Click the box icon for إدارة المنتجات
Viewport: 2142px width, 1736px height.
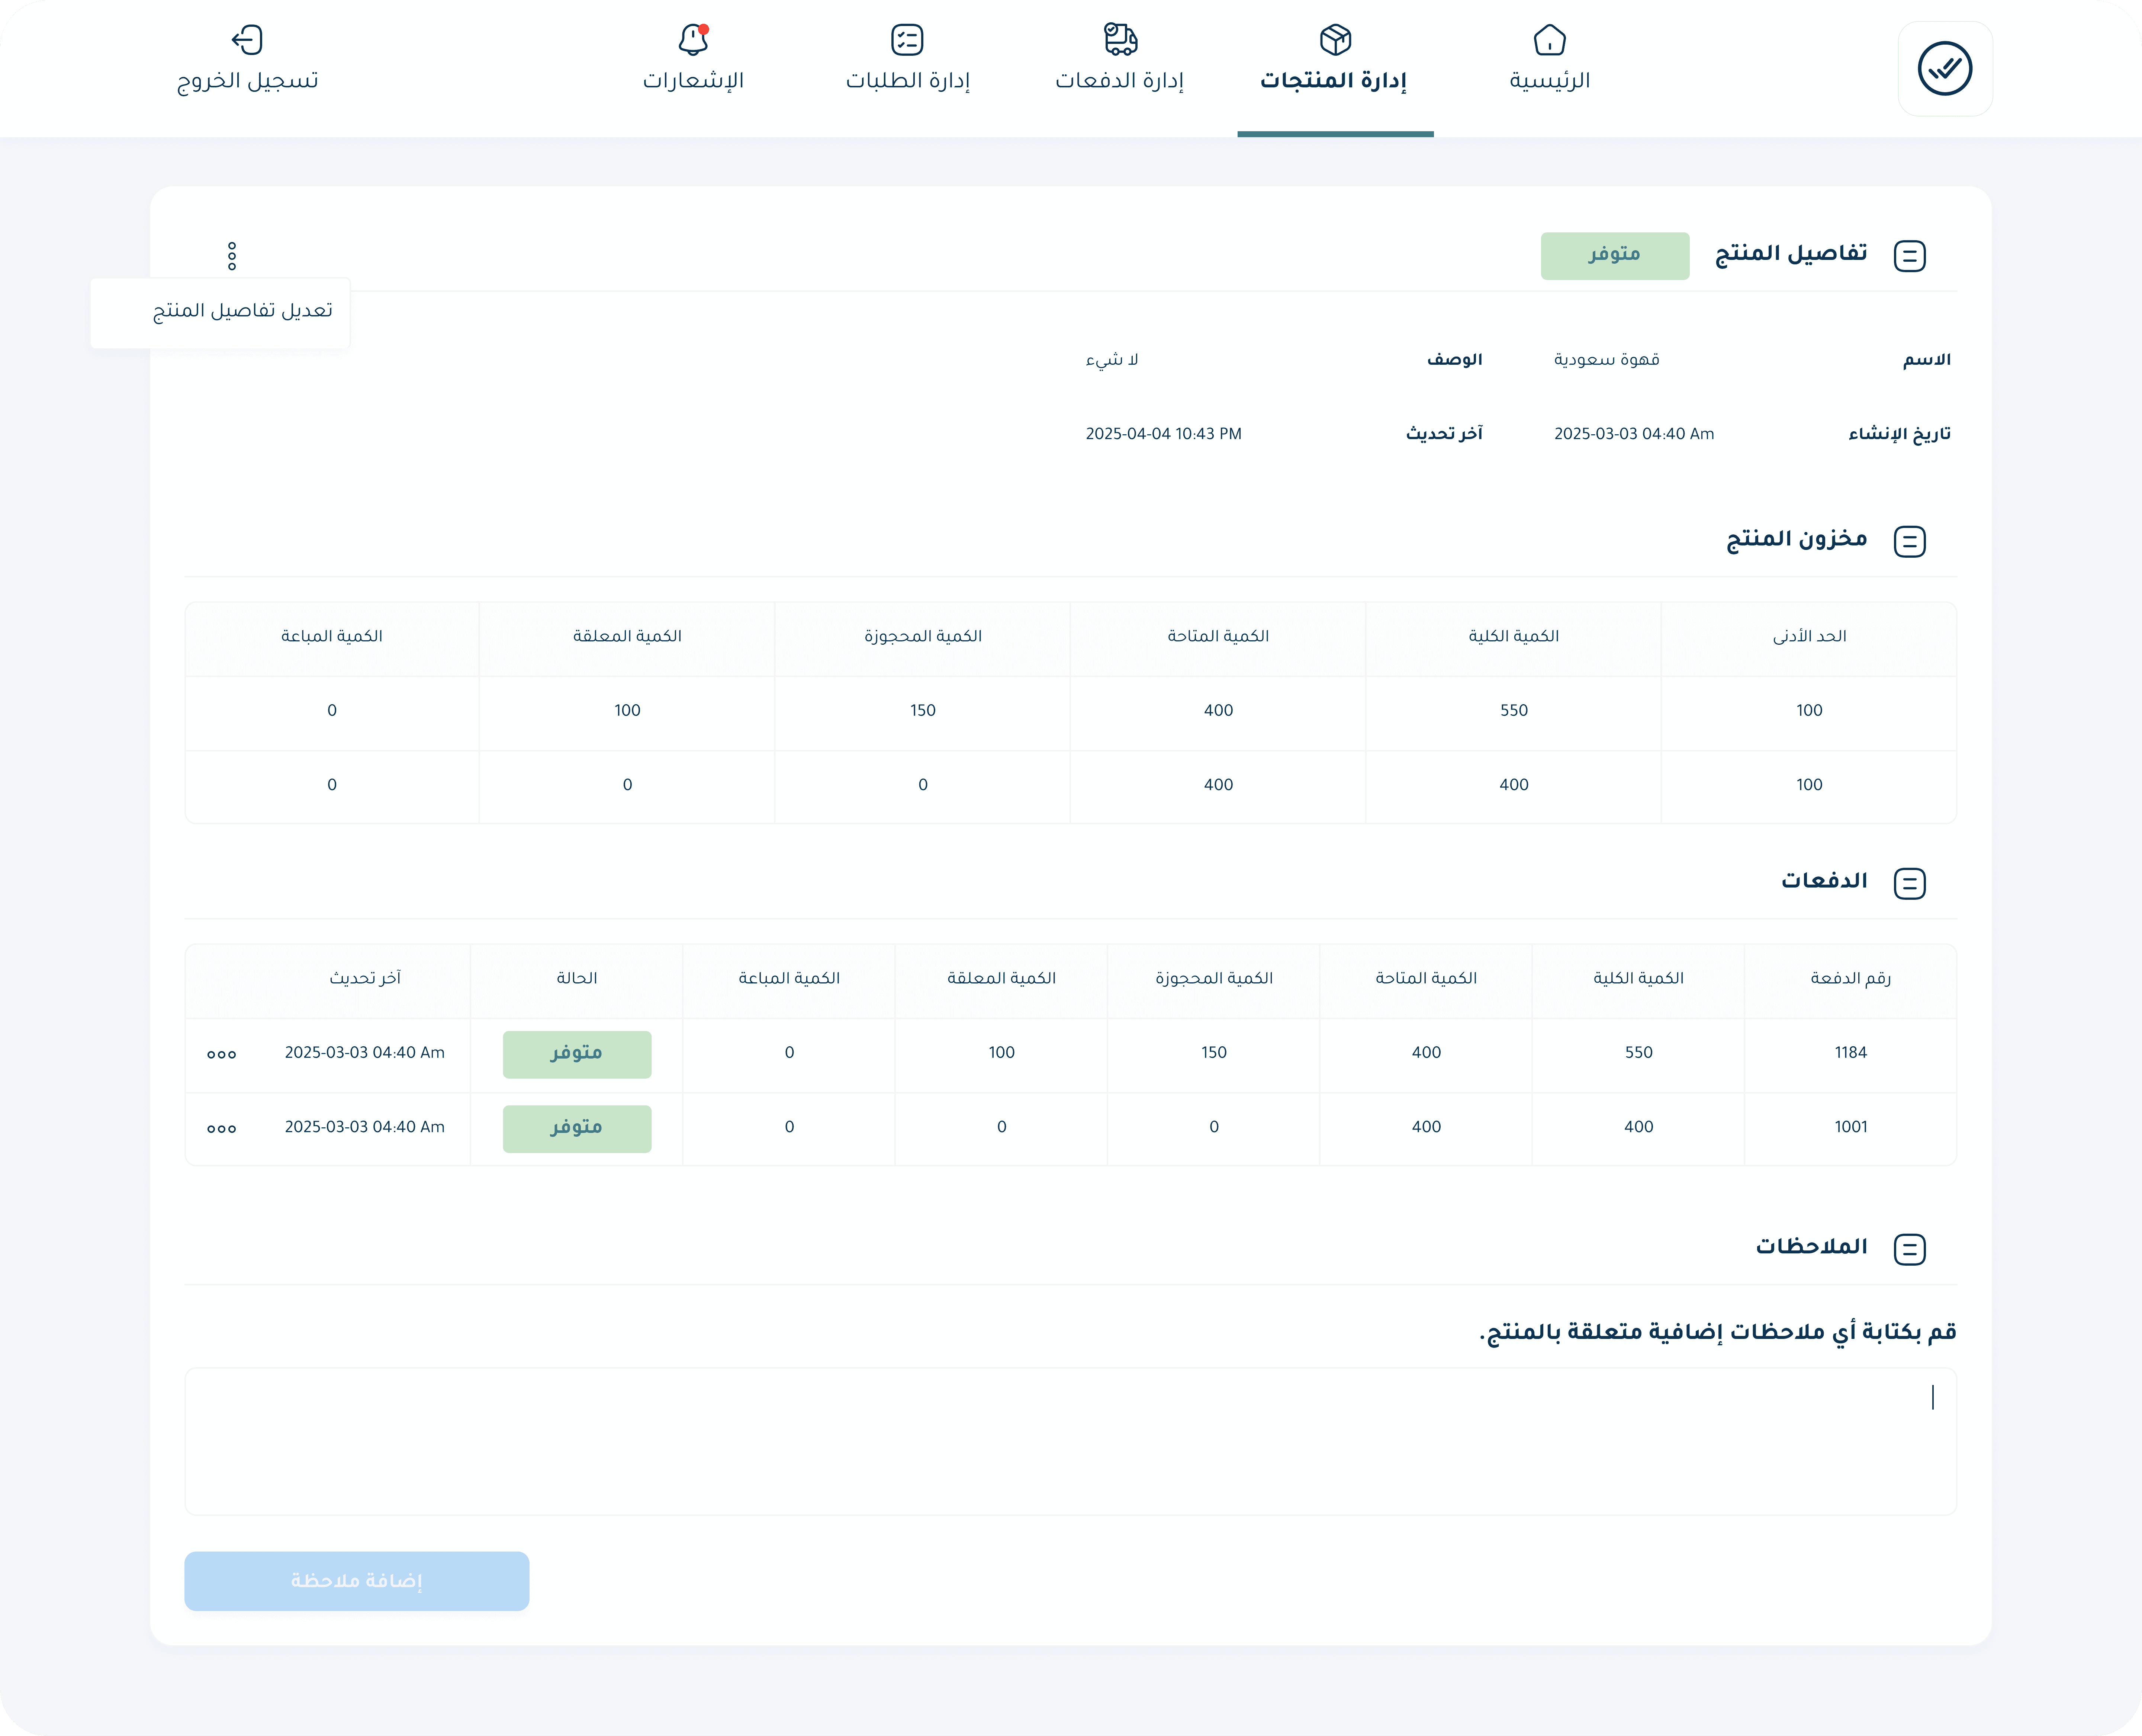(1335, 40)
